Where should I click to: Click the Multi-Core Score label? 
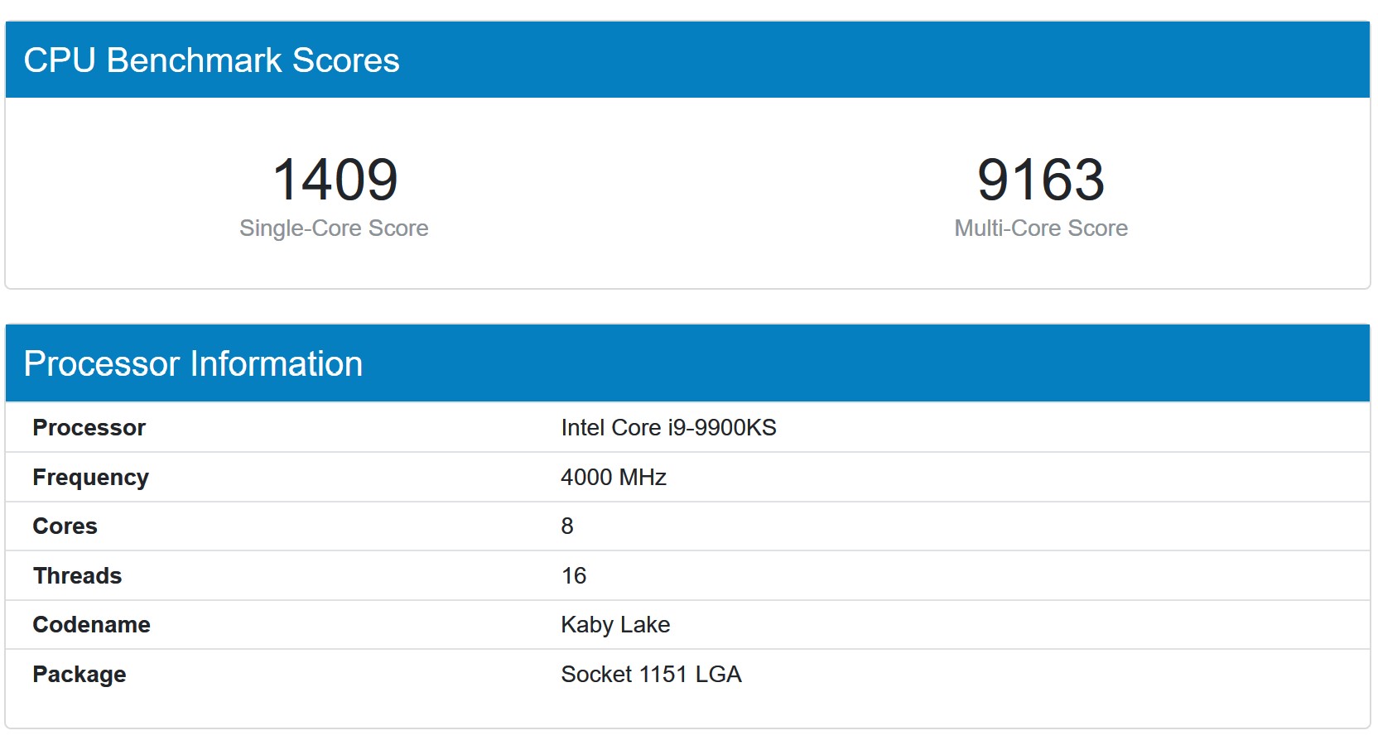(x=1041, y=228)
